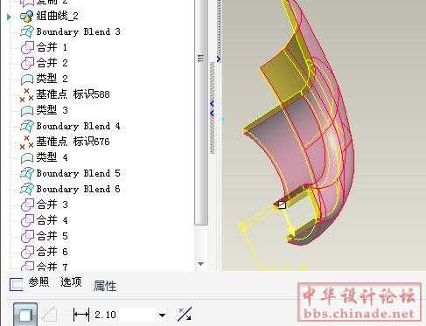Image resolution: width=426 pixels, height=326 pixels.
Task: Expand the 组曲线_2 tree node
Action: pyautogui.click(x=9, y=17)
